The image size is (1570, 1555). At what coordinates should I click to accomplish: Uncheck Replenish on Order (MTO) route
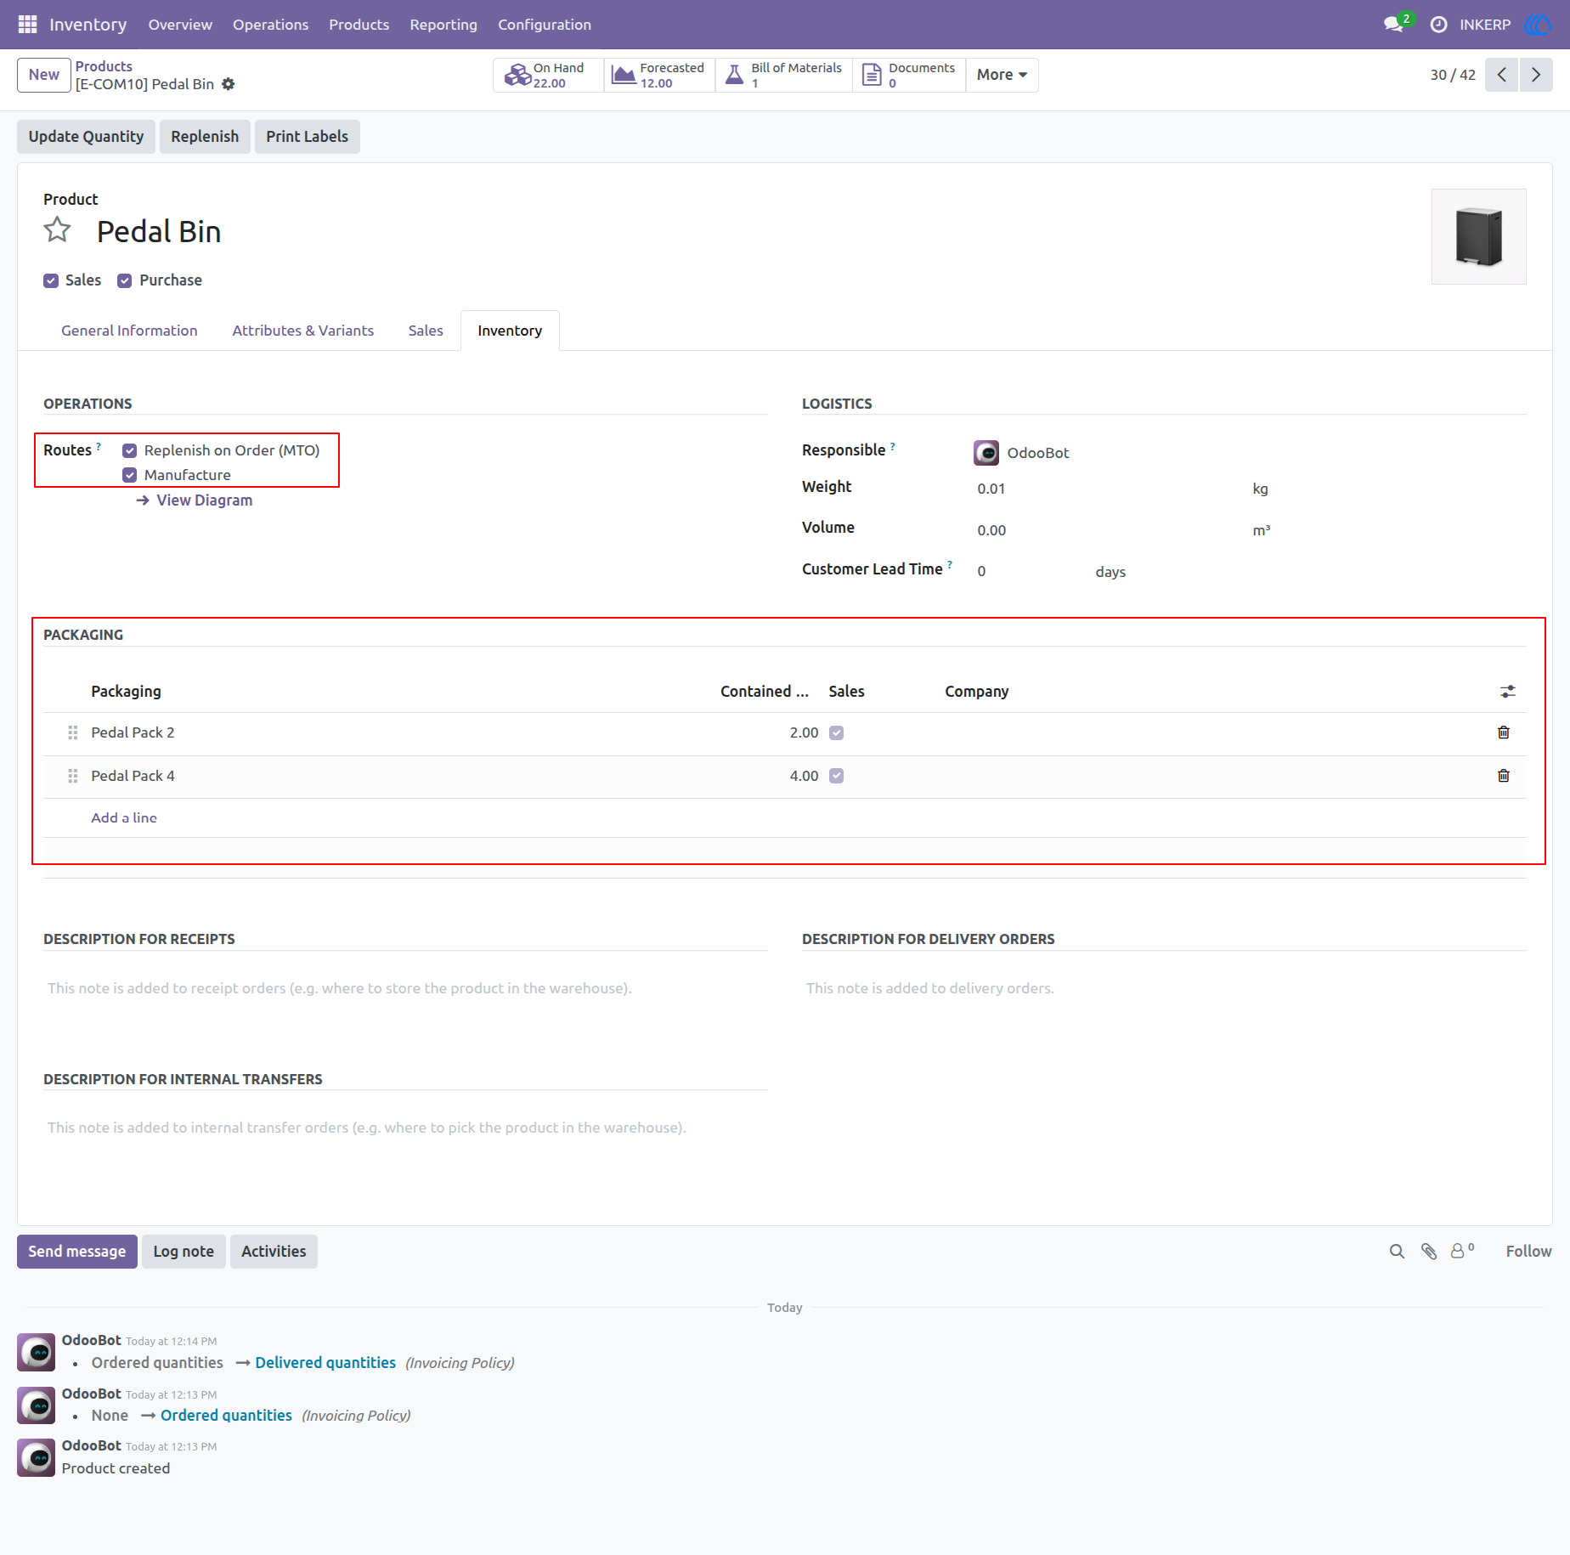click(130, 450)
